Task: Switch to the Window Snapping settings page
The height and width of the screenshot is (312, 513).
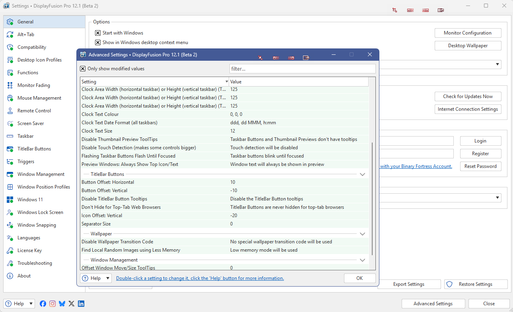Action: [37, 225]
